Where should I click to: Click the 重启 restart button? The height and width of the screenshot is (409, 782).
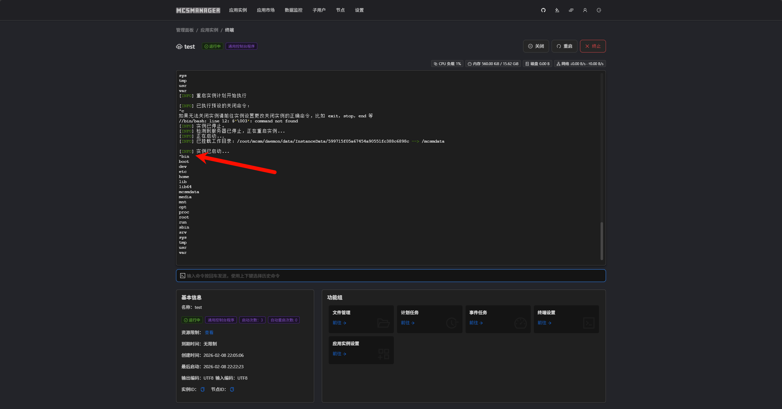click(x=564, y=46)
